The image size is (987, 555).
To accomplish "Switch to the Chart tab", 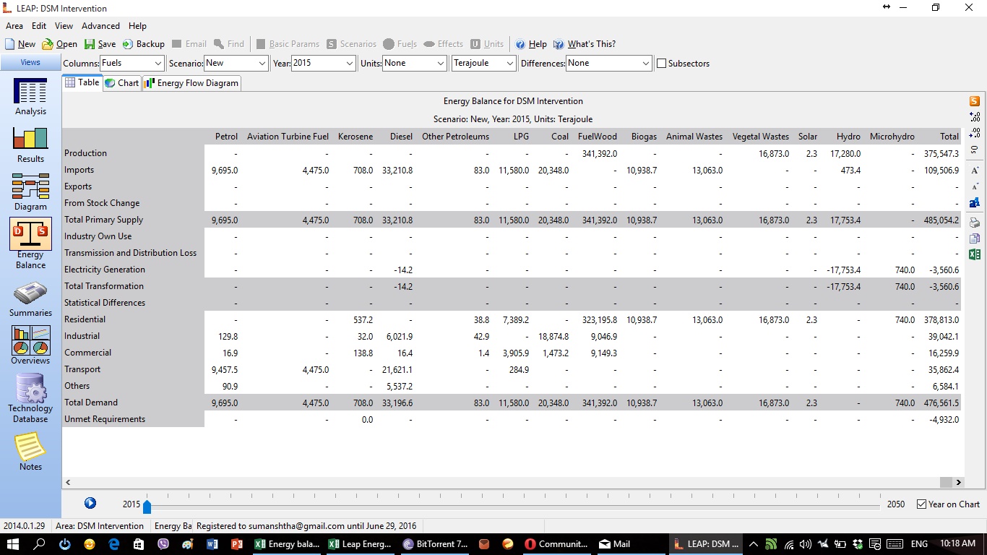I will [x=121, y=83].
